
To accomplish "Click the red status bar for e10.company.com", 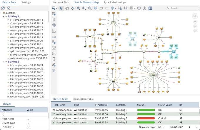I will click(146, 119).
